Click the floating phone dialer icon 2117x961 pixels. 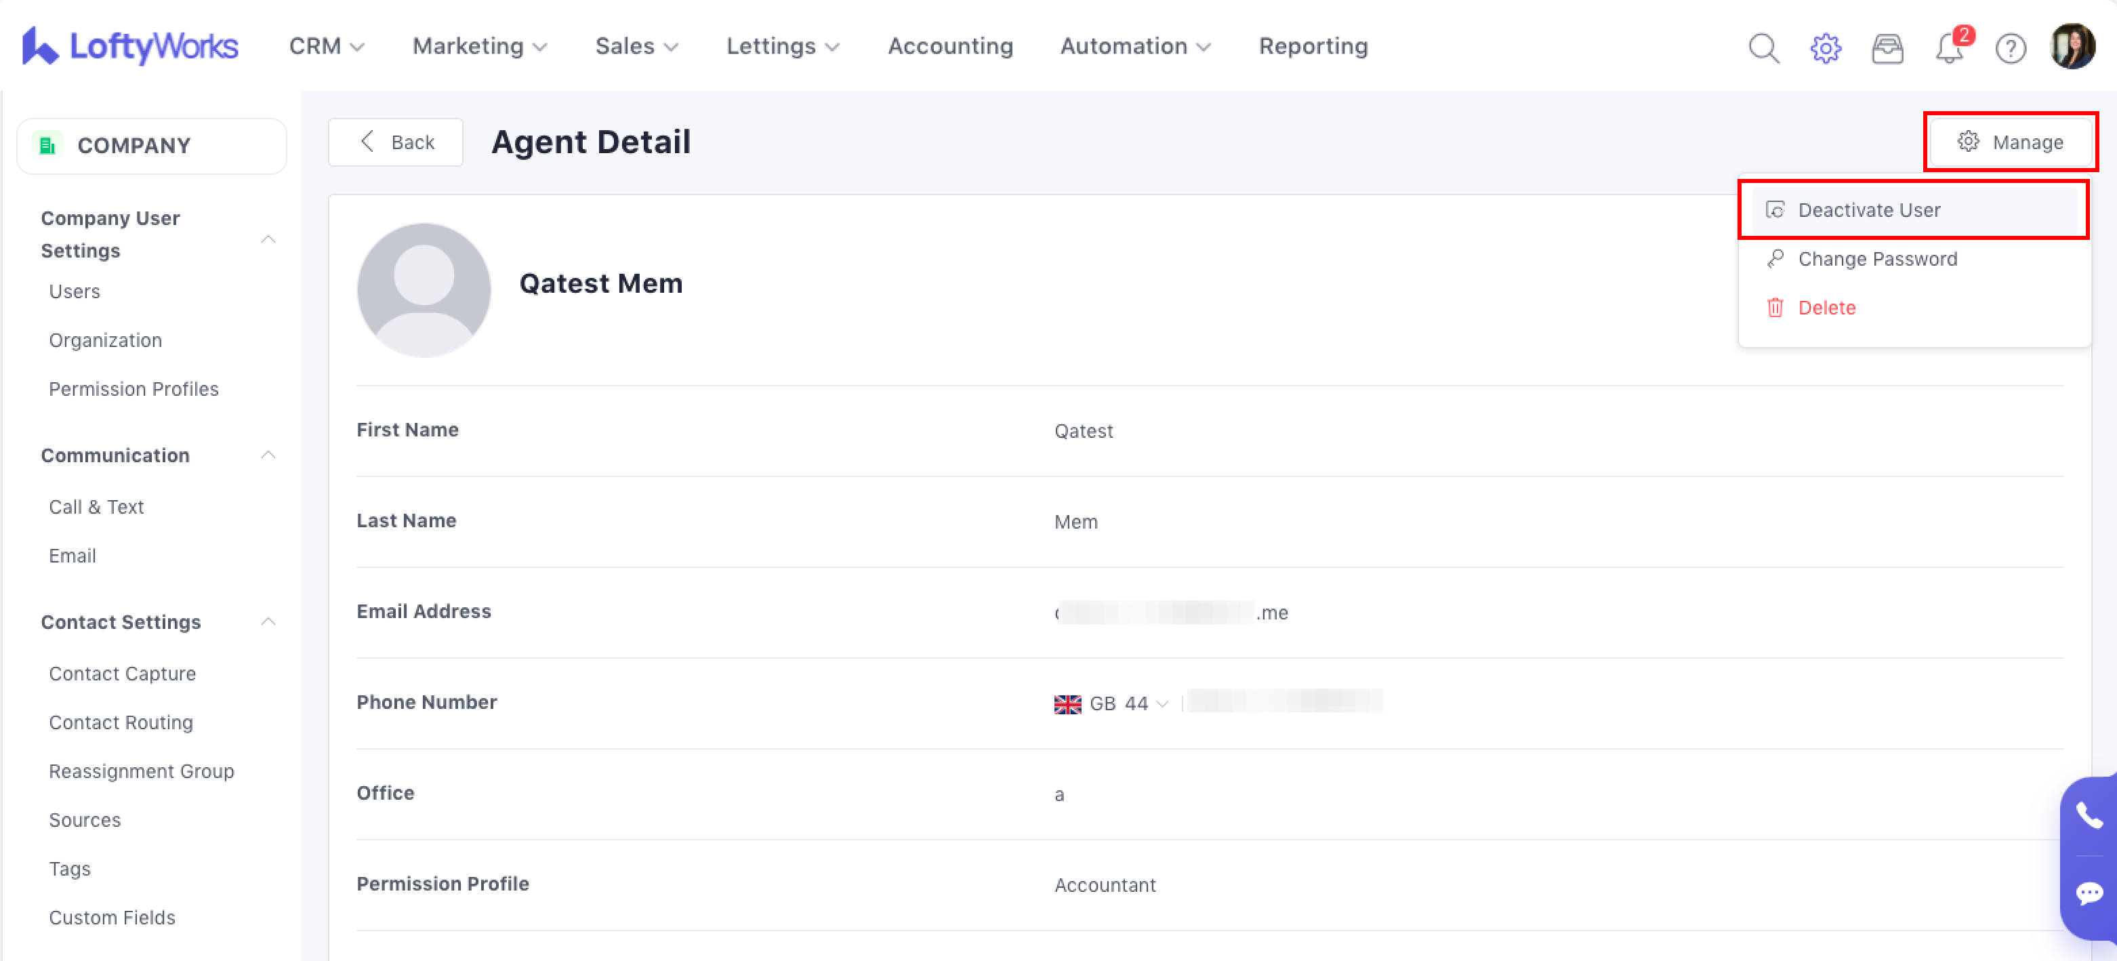click(x=2089, y=815)
